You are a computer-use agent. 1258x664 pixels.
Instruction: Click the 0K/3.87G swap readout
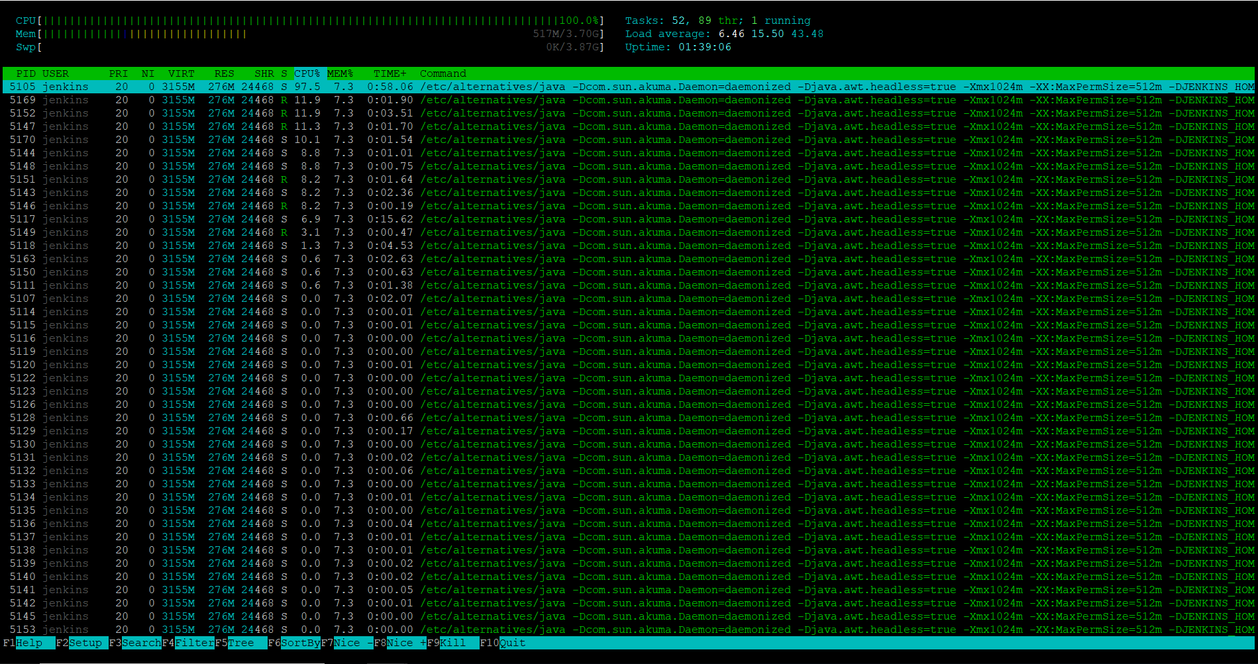[572, 47]
